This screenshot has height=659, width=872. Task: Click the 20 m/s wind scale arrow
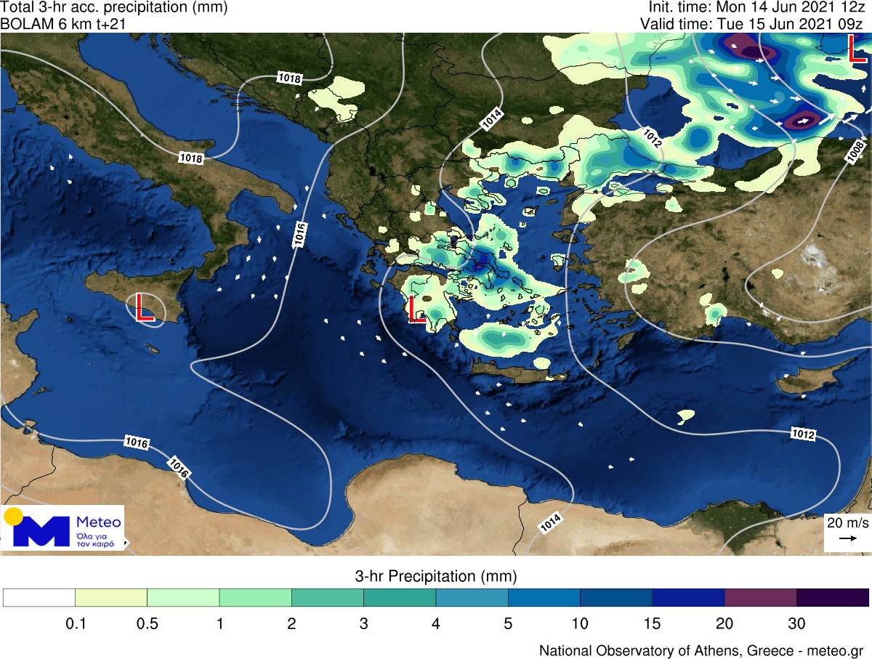[x=846, y=538]
